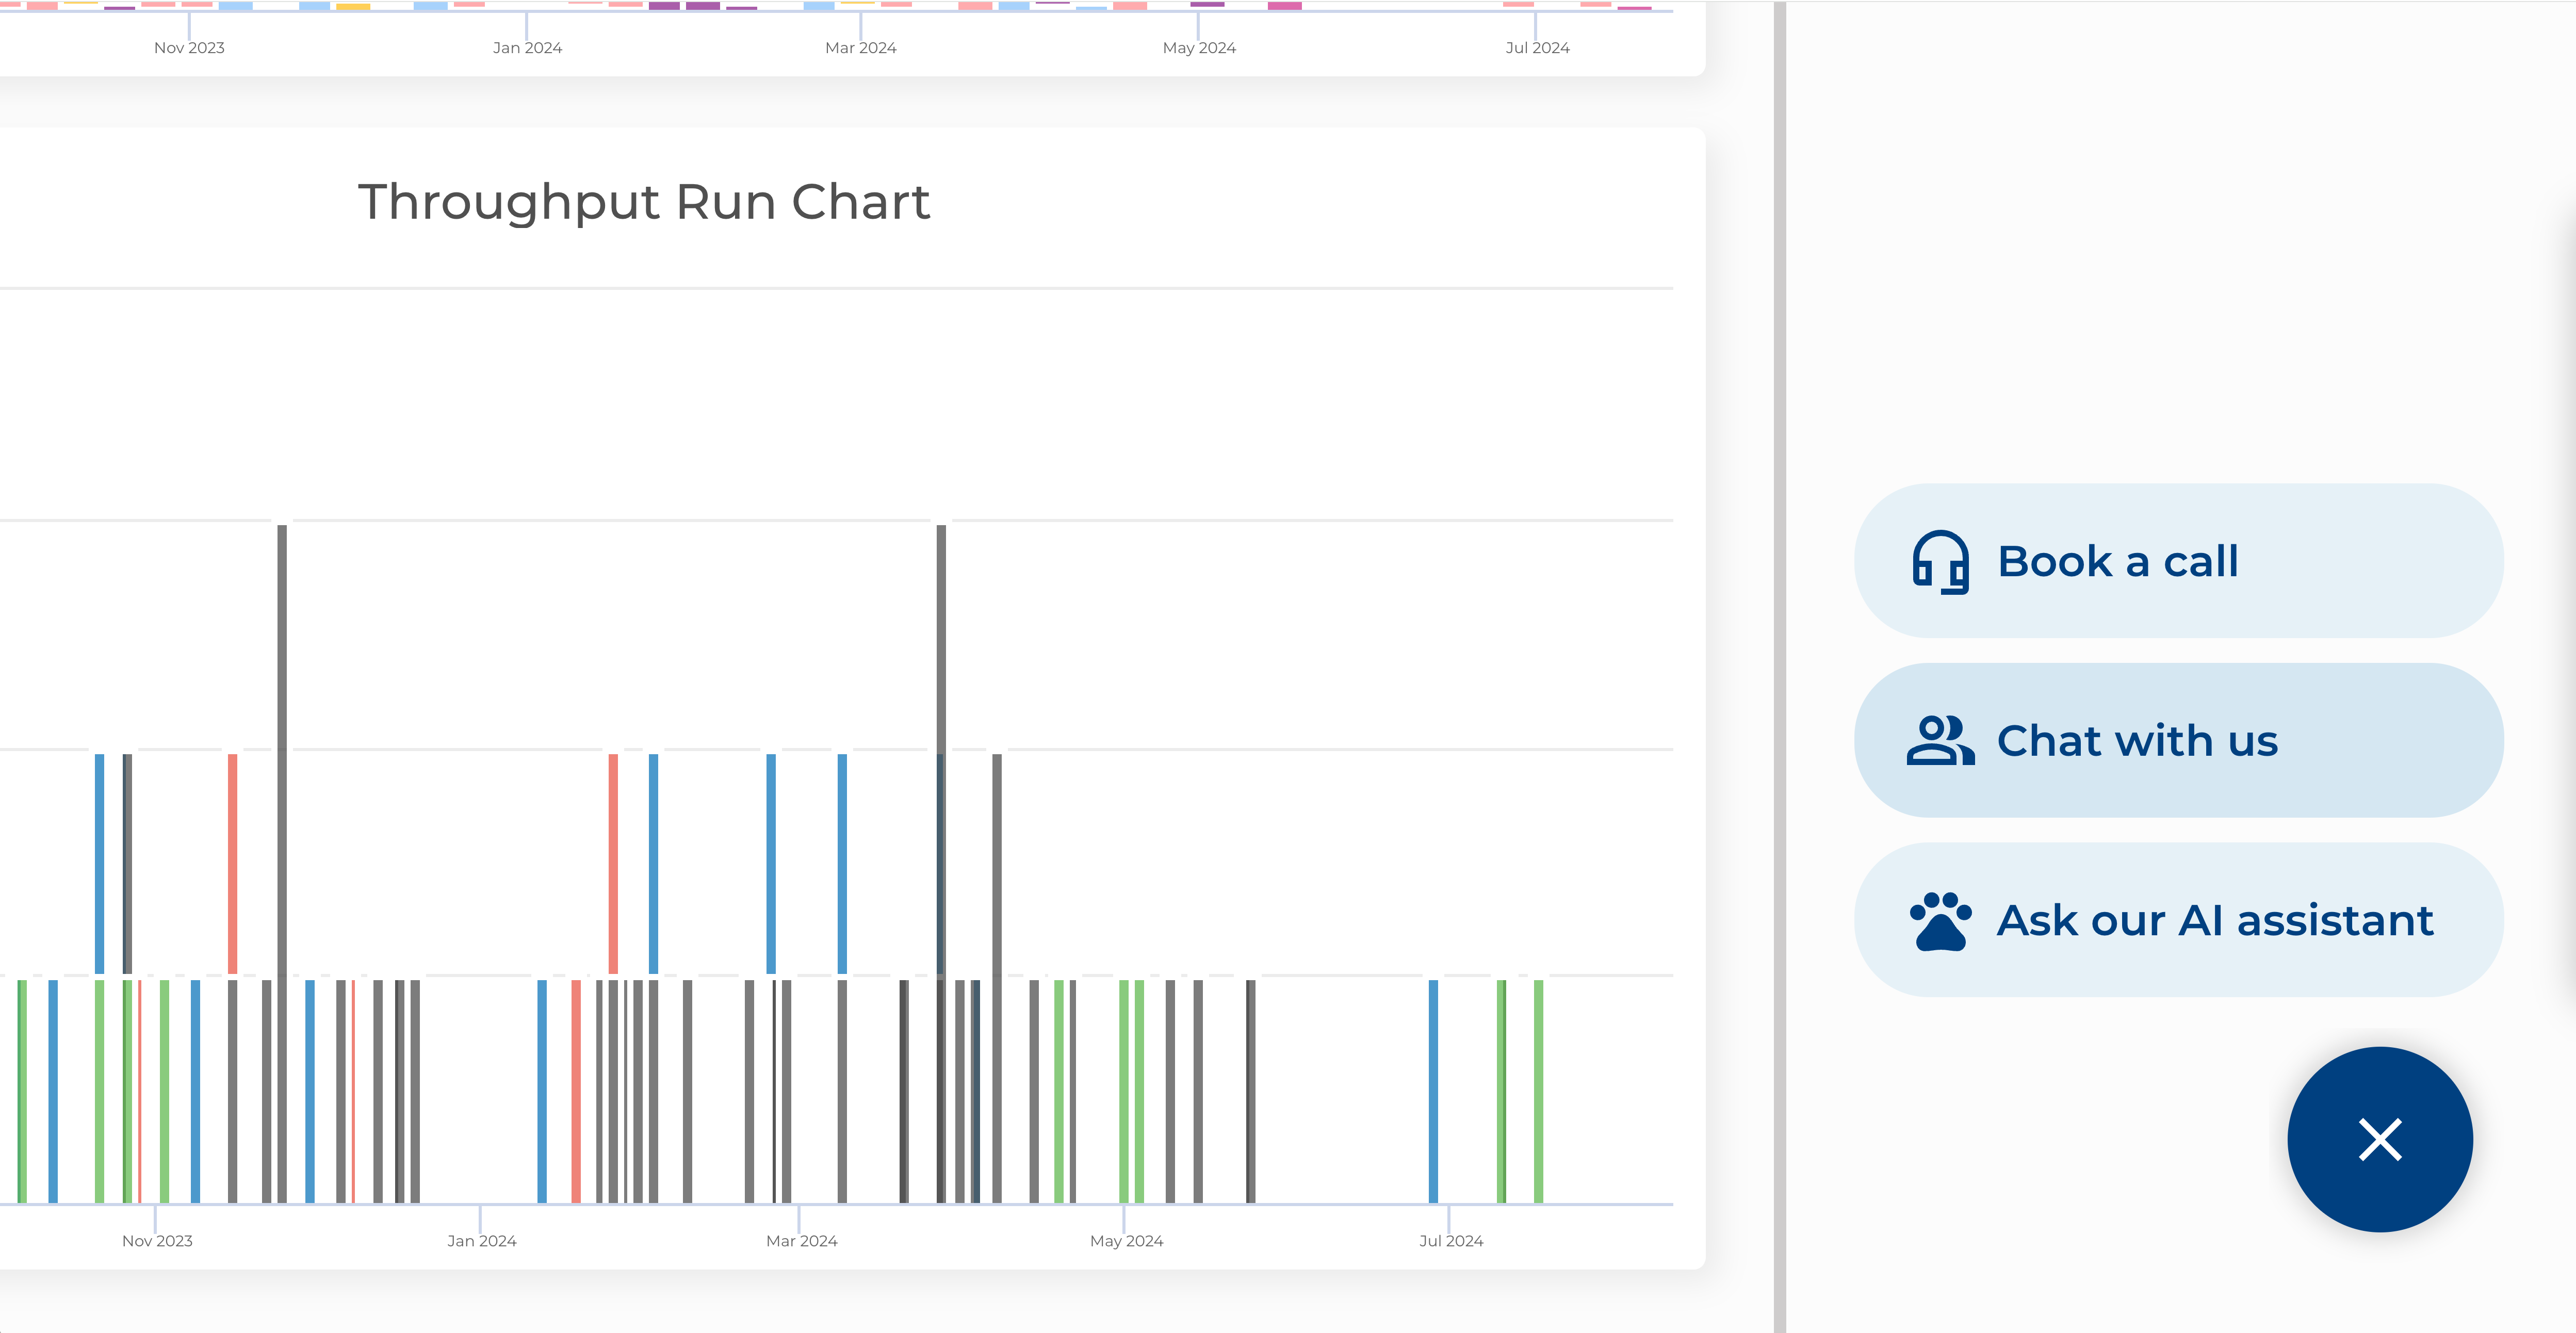2576x1333 pixels.
Task: Click Jul 2024 label on throughput chart axis
Action: coord(1451,1241)
